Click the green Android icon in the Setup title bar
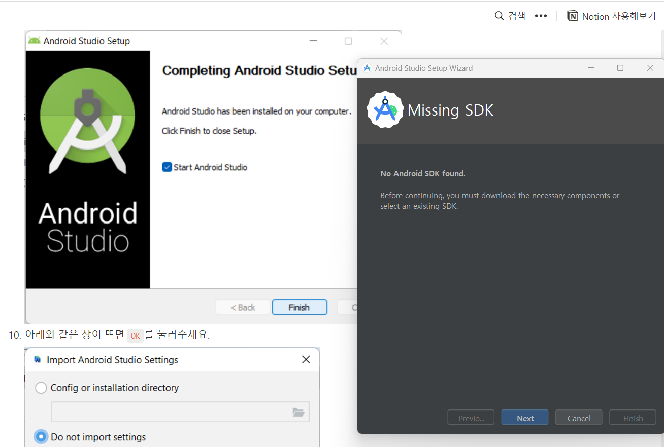 (35, 41)
